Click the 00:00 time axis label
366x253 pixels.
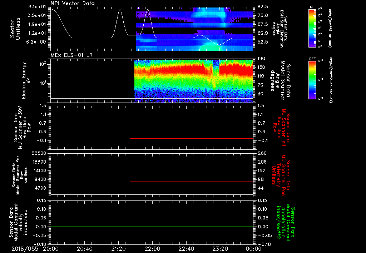click(254, 249)
